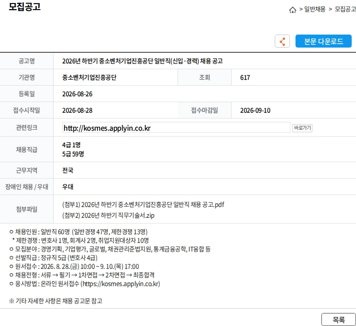Select the 선발직급 정규직 5급 line
This screenshot has height=326, width=356.
(53, 258)
